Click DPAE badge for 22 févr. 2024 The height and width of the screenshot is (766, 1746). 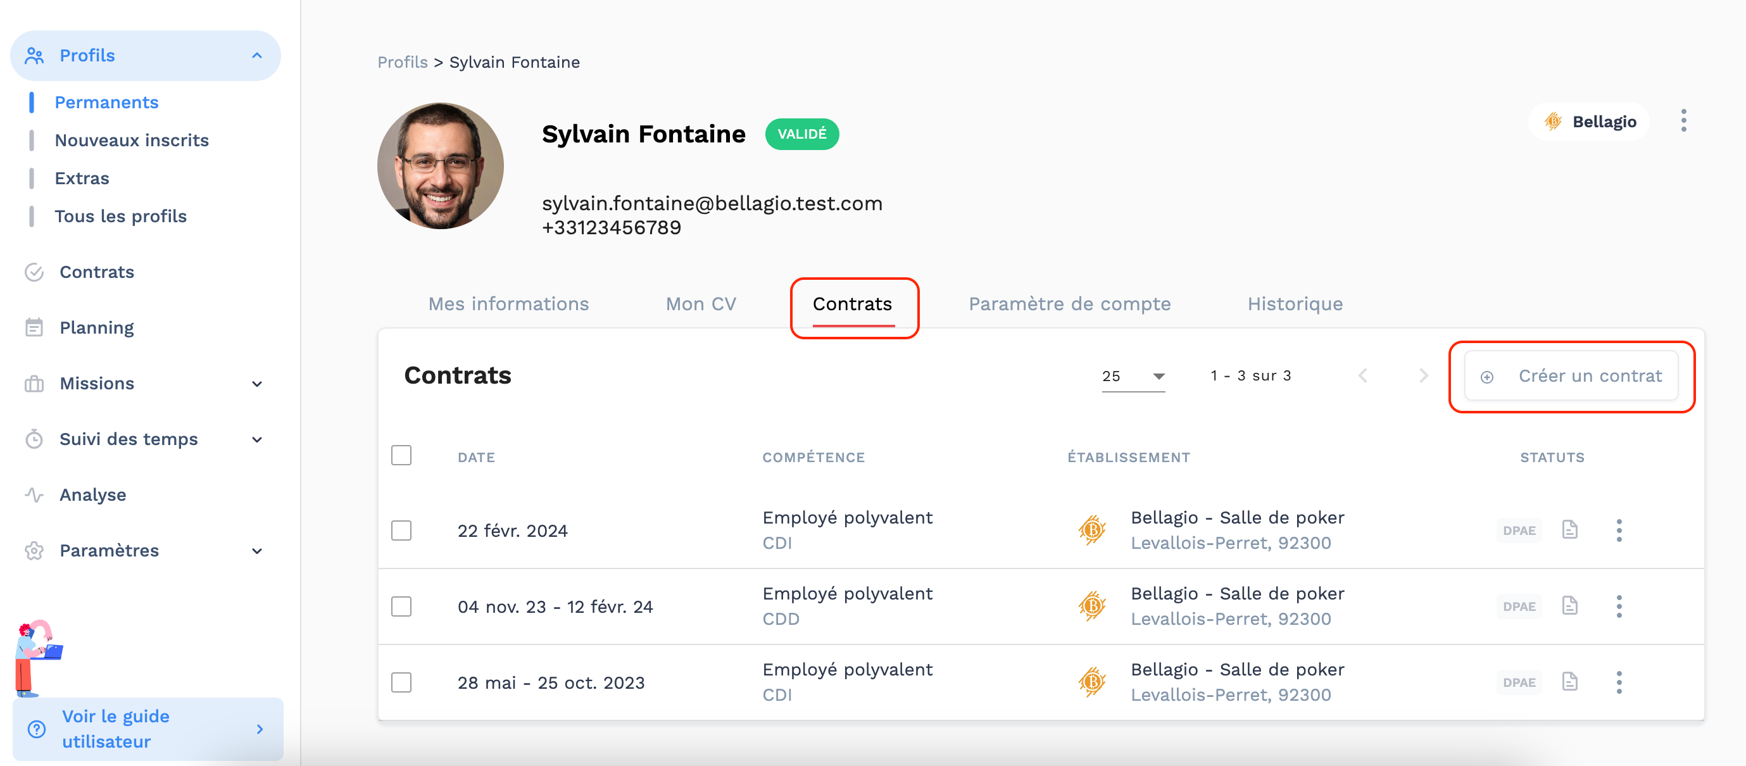[x=1519, y=531]
